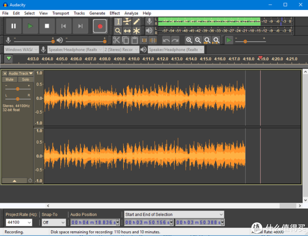Image resolution: width=308 pixels, height=236 pixels.
Task: Close the Audio Track with X
Action: (x=5, y=73)
